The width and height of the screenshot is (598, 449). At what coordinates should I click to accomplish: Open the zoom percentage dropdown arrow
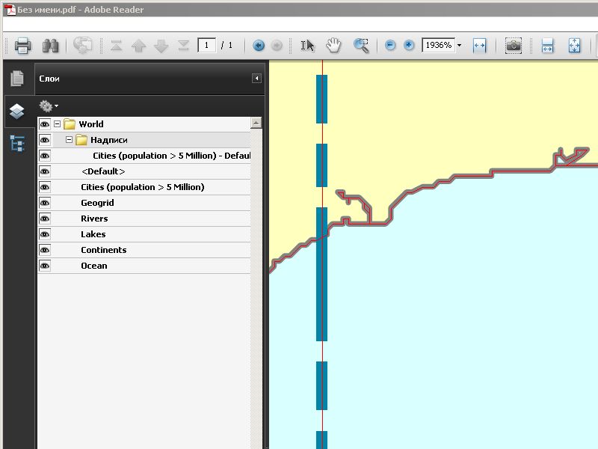coord(459,46)
